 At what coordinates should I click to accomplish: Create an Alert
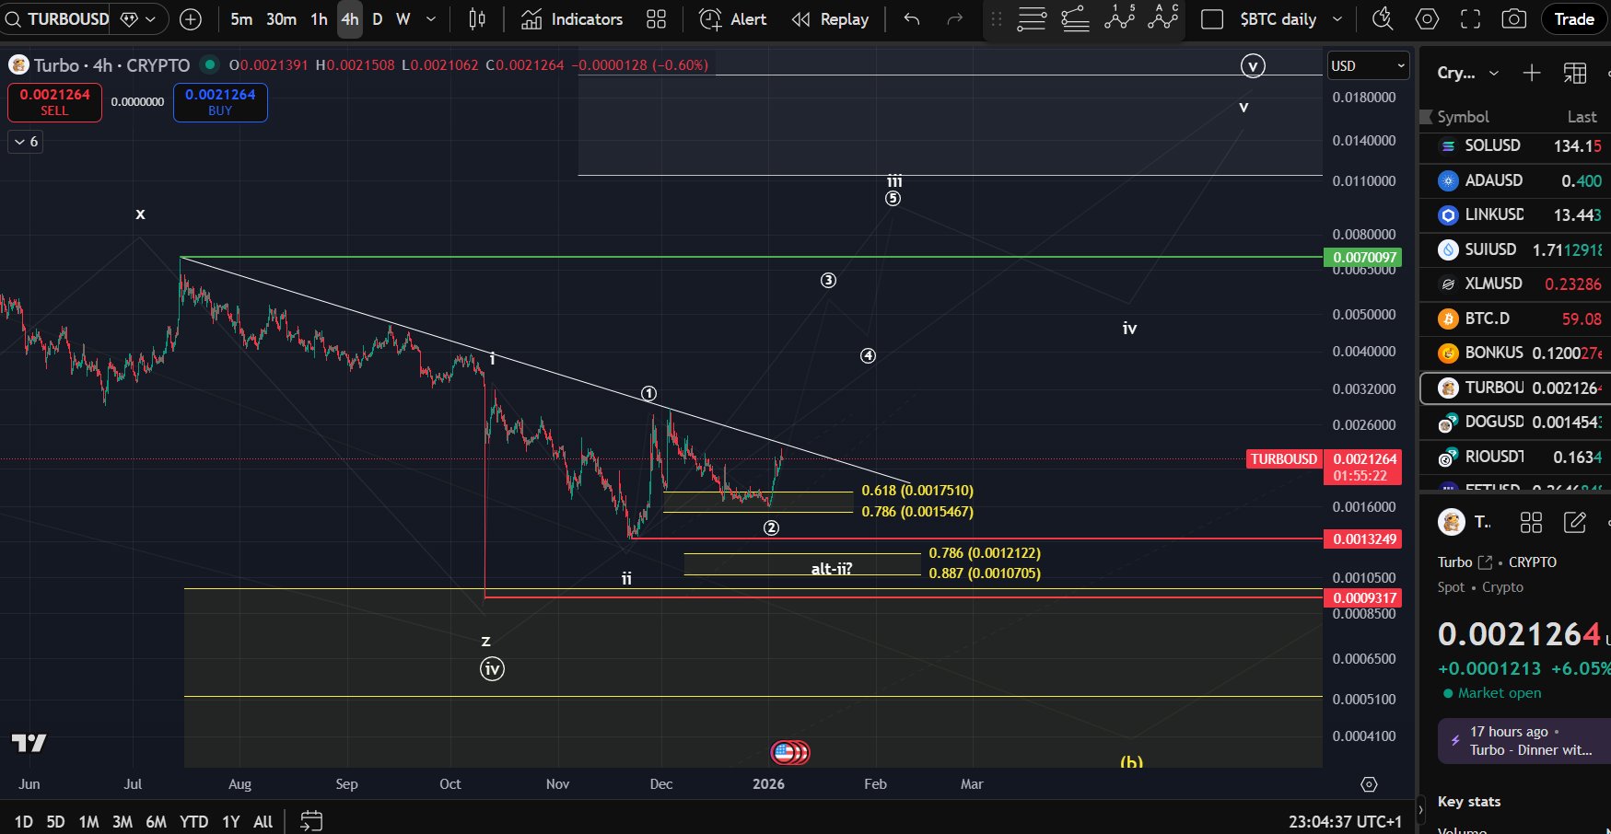(733, 18)
